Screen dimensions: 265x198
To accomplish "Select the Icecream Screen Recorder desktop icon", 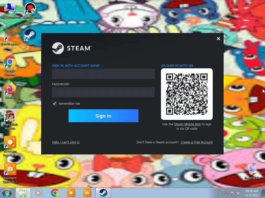I will tap(10, 146).
